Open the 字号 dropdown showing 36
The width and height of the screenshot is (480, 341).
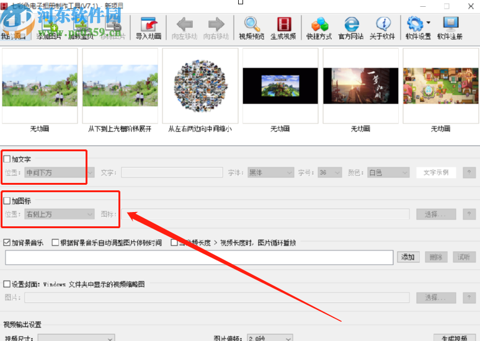tap(330, 172)
